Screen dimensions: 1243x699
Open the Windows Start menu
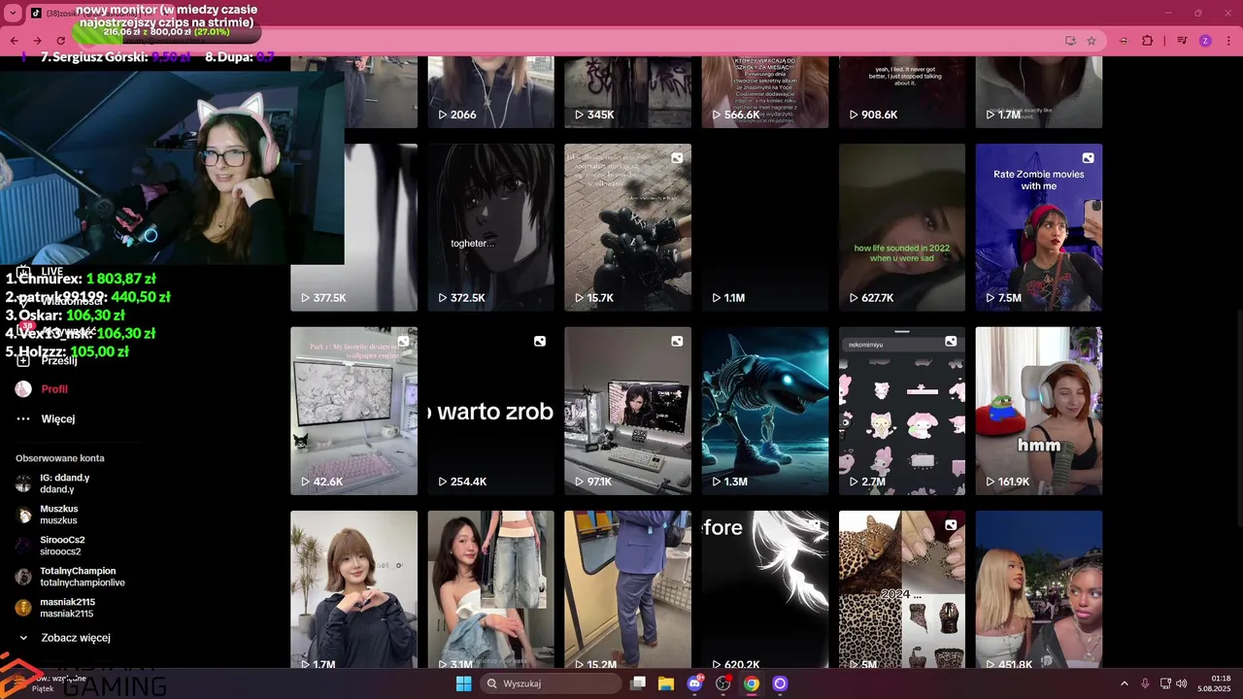click(x=464, y=683)
